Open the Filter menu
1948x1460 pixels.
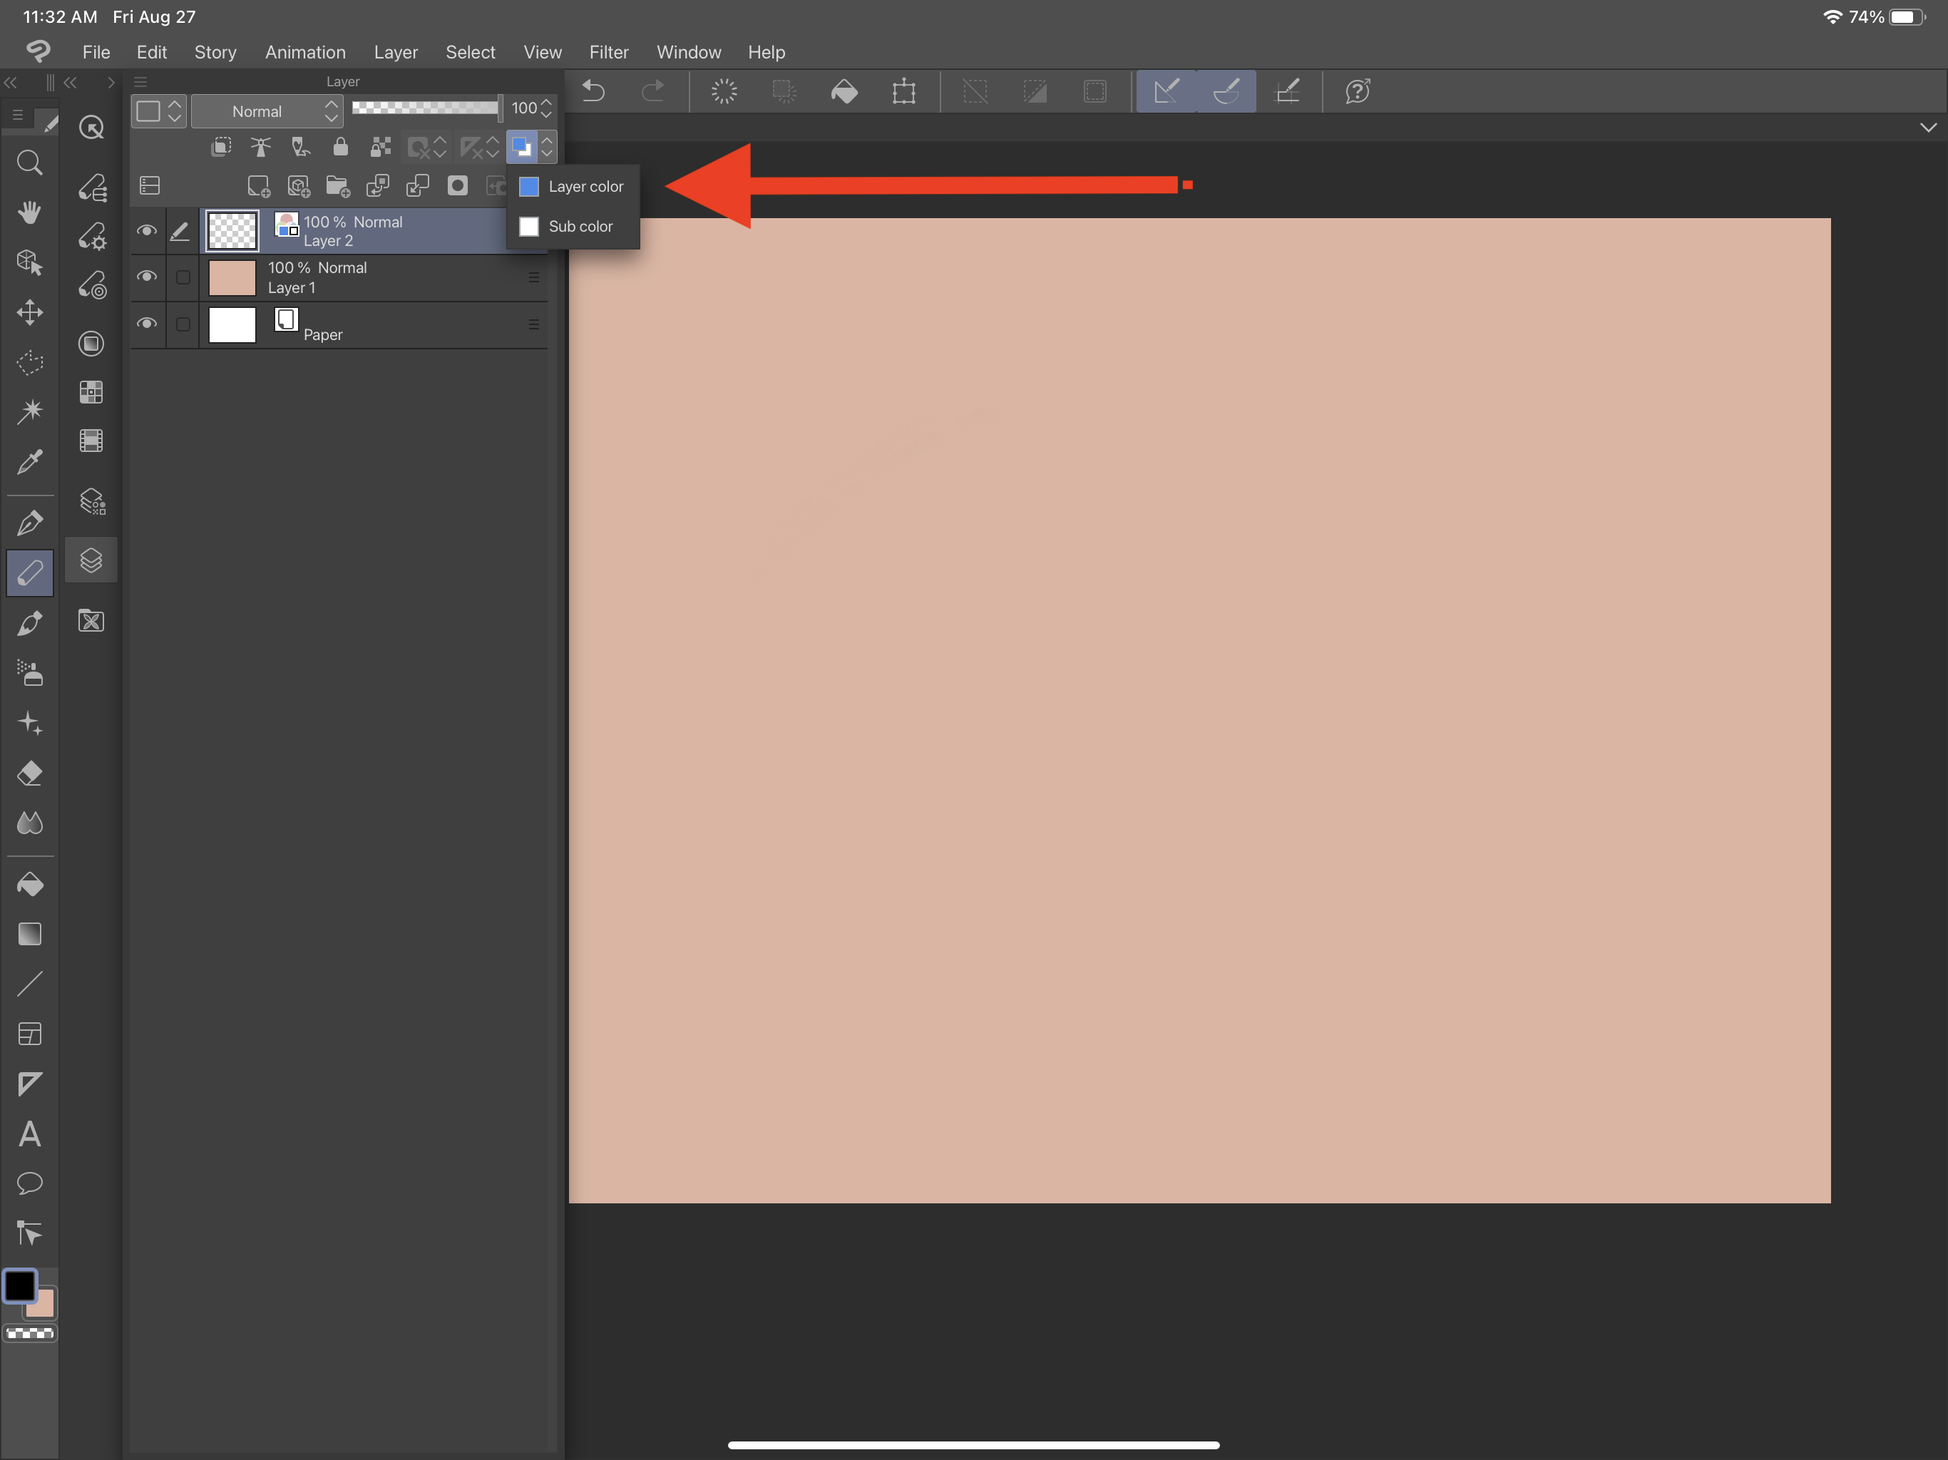click(x=608, y=53)
